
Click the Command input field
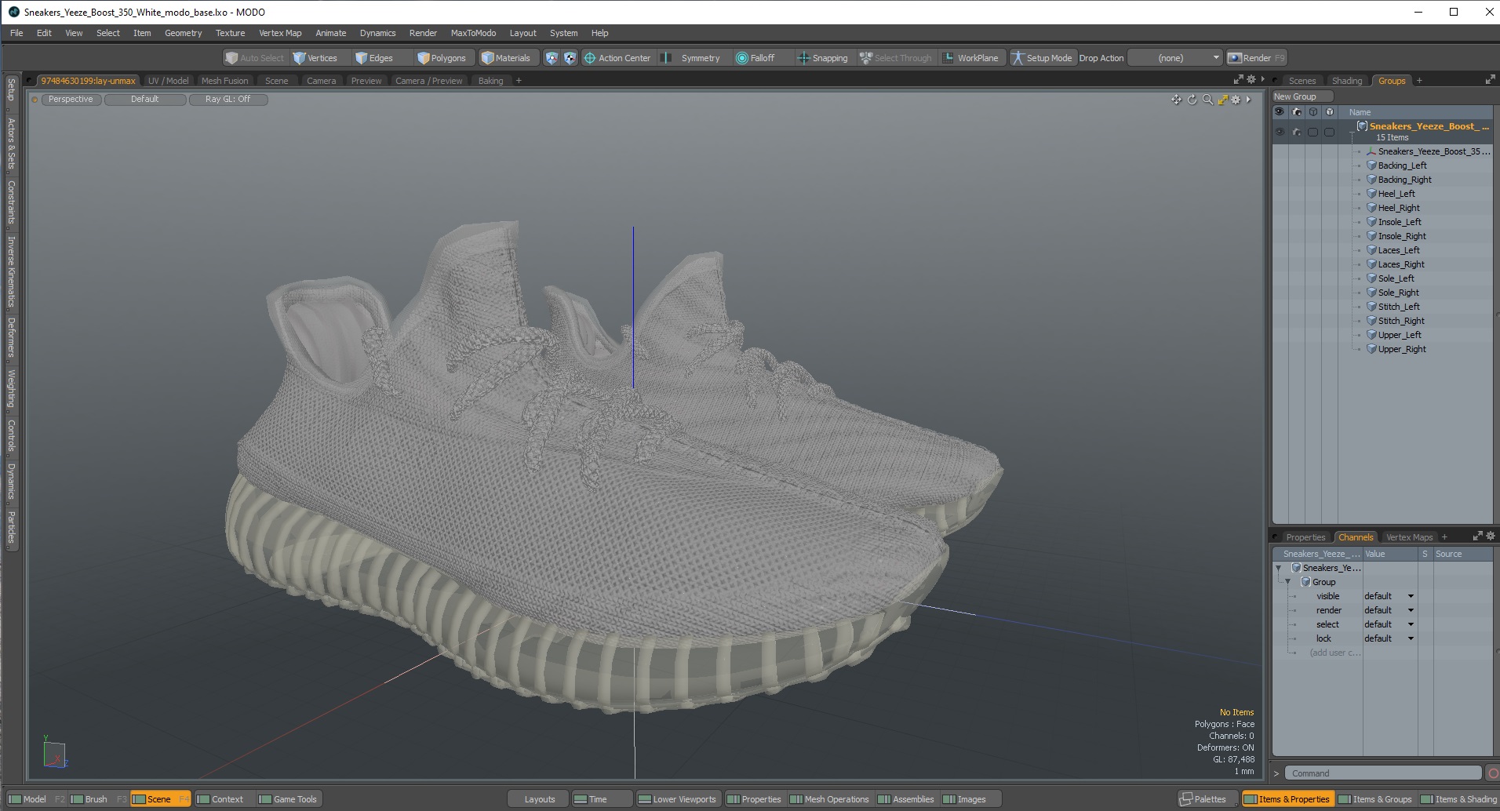(1384, 773)
